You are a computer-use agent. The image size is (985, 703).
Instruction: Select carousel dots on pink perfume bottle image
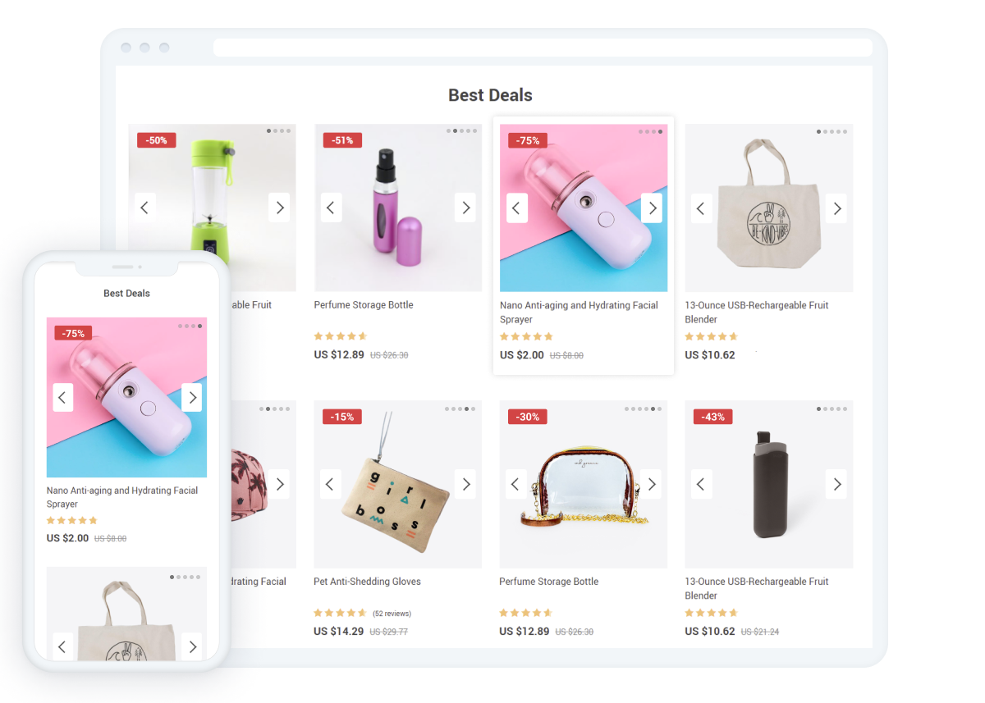click(x=462, y=131)
